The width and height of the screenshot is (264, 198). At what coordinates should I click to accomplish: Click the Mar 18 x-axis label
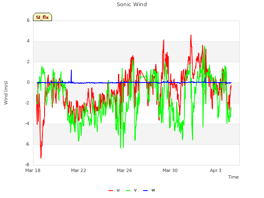(x=33, y=170)
